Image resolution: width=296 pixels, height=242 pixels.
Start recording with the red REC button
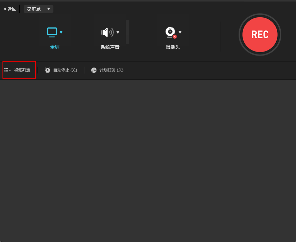[x=260, y=35]
